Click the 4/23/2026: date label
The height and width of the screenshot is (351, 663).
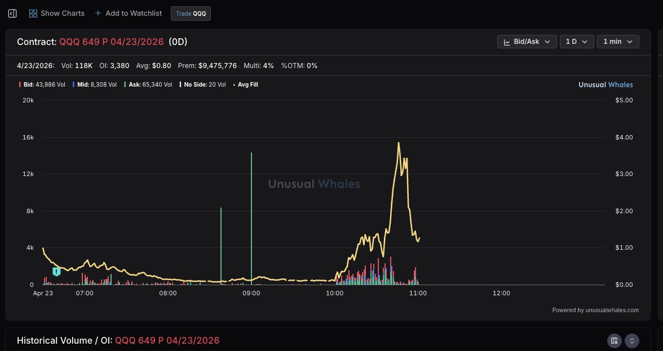coord(36,65)
